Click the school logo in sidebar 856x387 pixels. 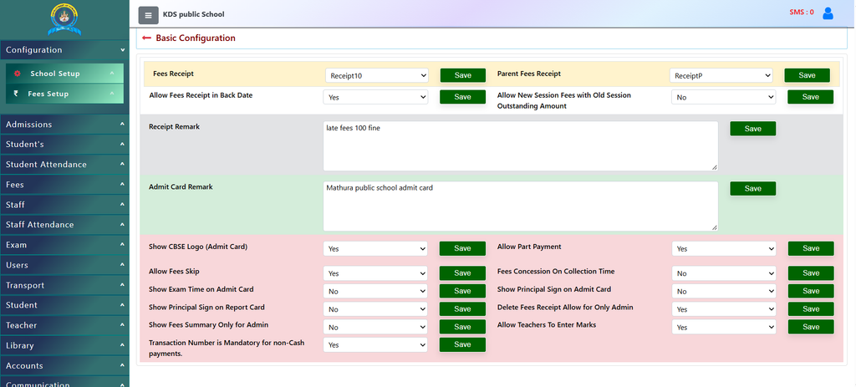(64, 20)
